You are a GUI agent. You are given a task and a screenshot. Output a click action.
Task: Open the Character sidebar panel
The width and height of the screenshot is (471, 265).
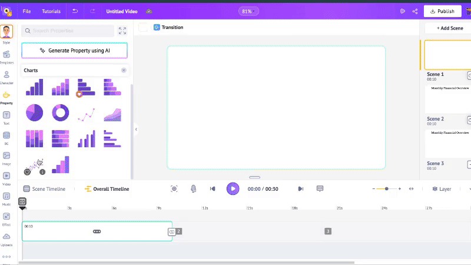(6, 78)
